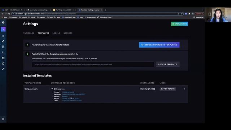231x130 pixels.
Task: Delete the thing_network template with the trash icon
Action: pos(184,89)
